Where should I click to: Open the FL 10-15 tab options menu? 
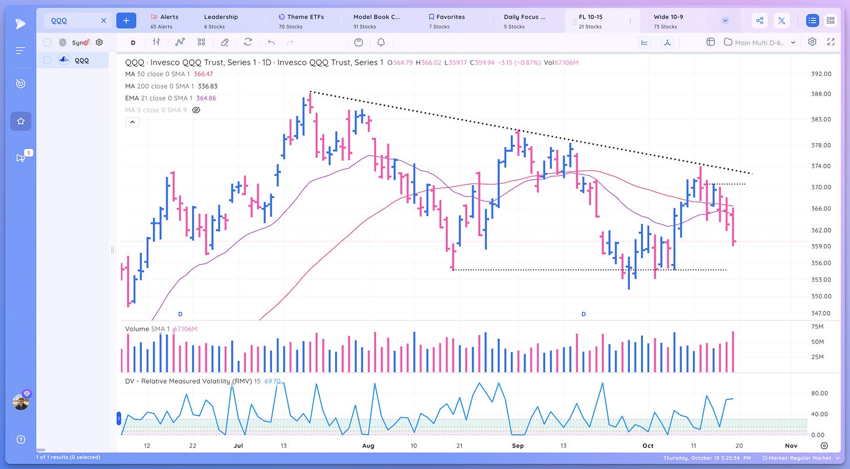point(630,21)
